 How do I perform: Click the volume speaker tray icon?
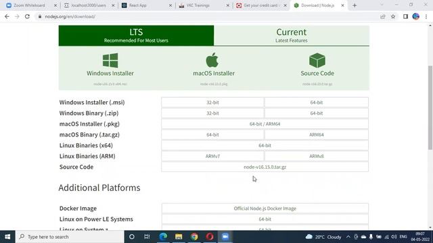[x=394, y=237]
